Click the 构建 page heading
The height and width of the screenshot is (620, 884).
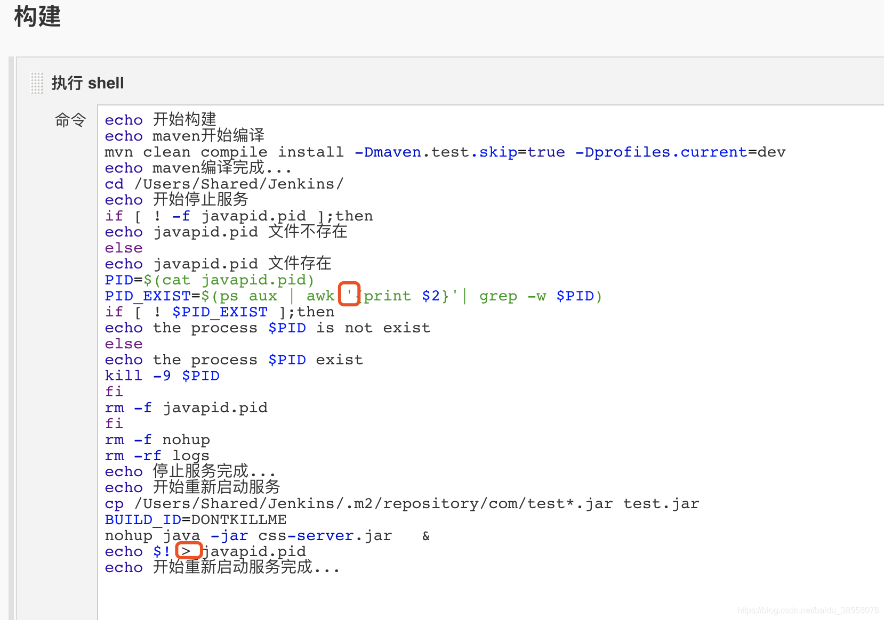point(36,17)
